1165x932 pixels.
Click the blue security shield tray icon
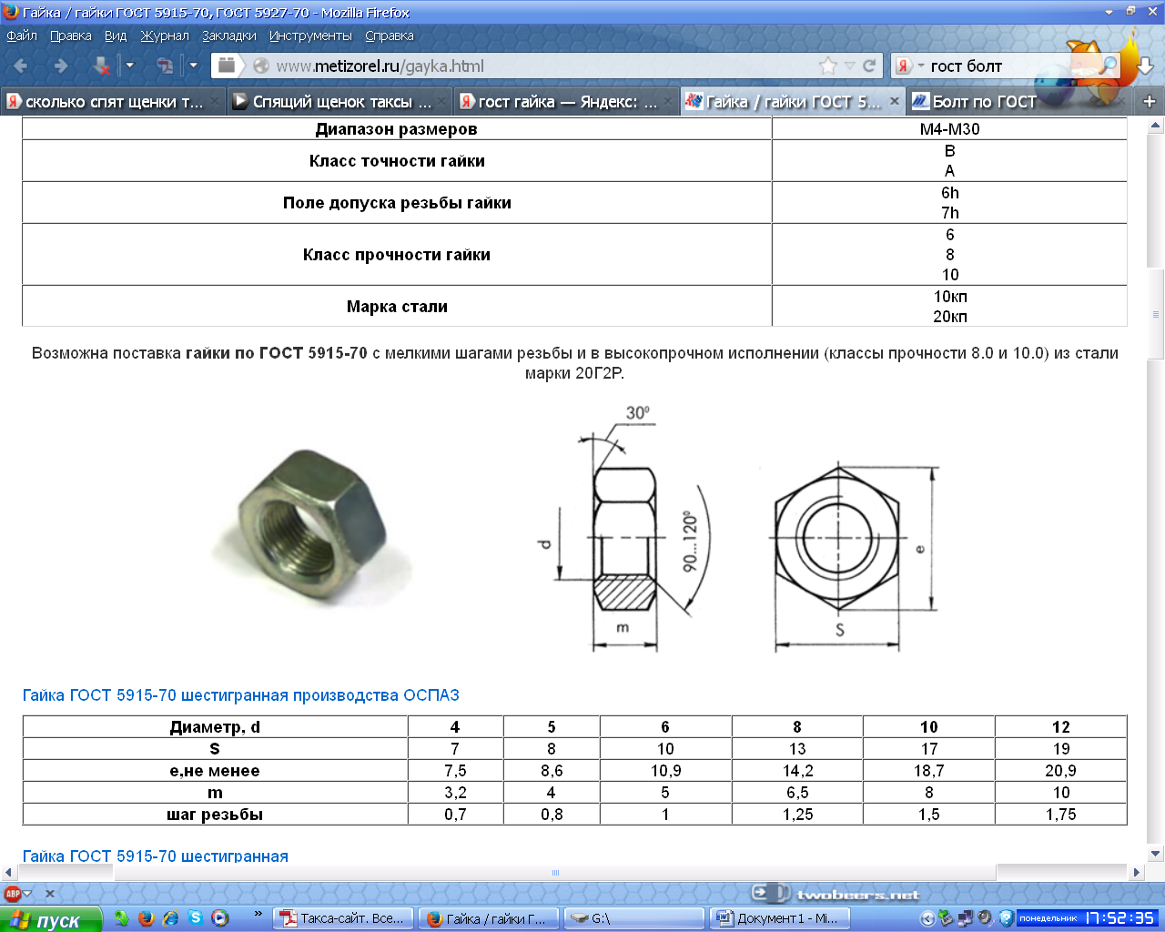[1006, 918]
